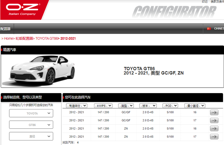
Task: Click the 2012-2021 breadcrumb link
Action: pos(68,38)
